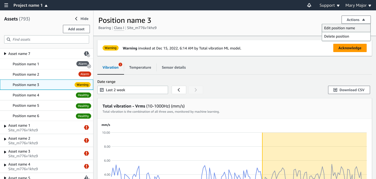Click the left arrow to view earlier dates
Screen dimensions: 376x179
pyautogui.click(x=179, y=90)
